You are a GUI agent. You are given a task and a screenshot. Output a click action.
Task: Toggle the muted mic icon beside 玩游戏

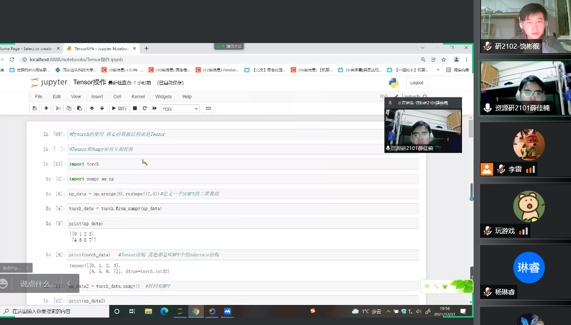488,231
